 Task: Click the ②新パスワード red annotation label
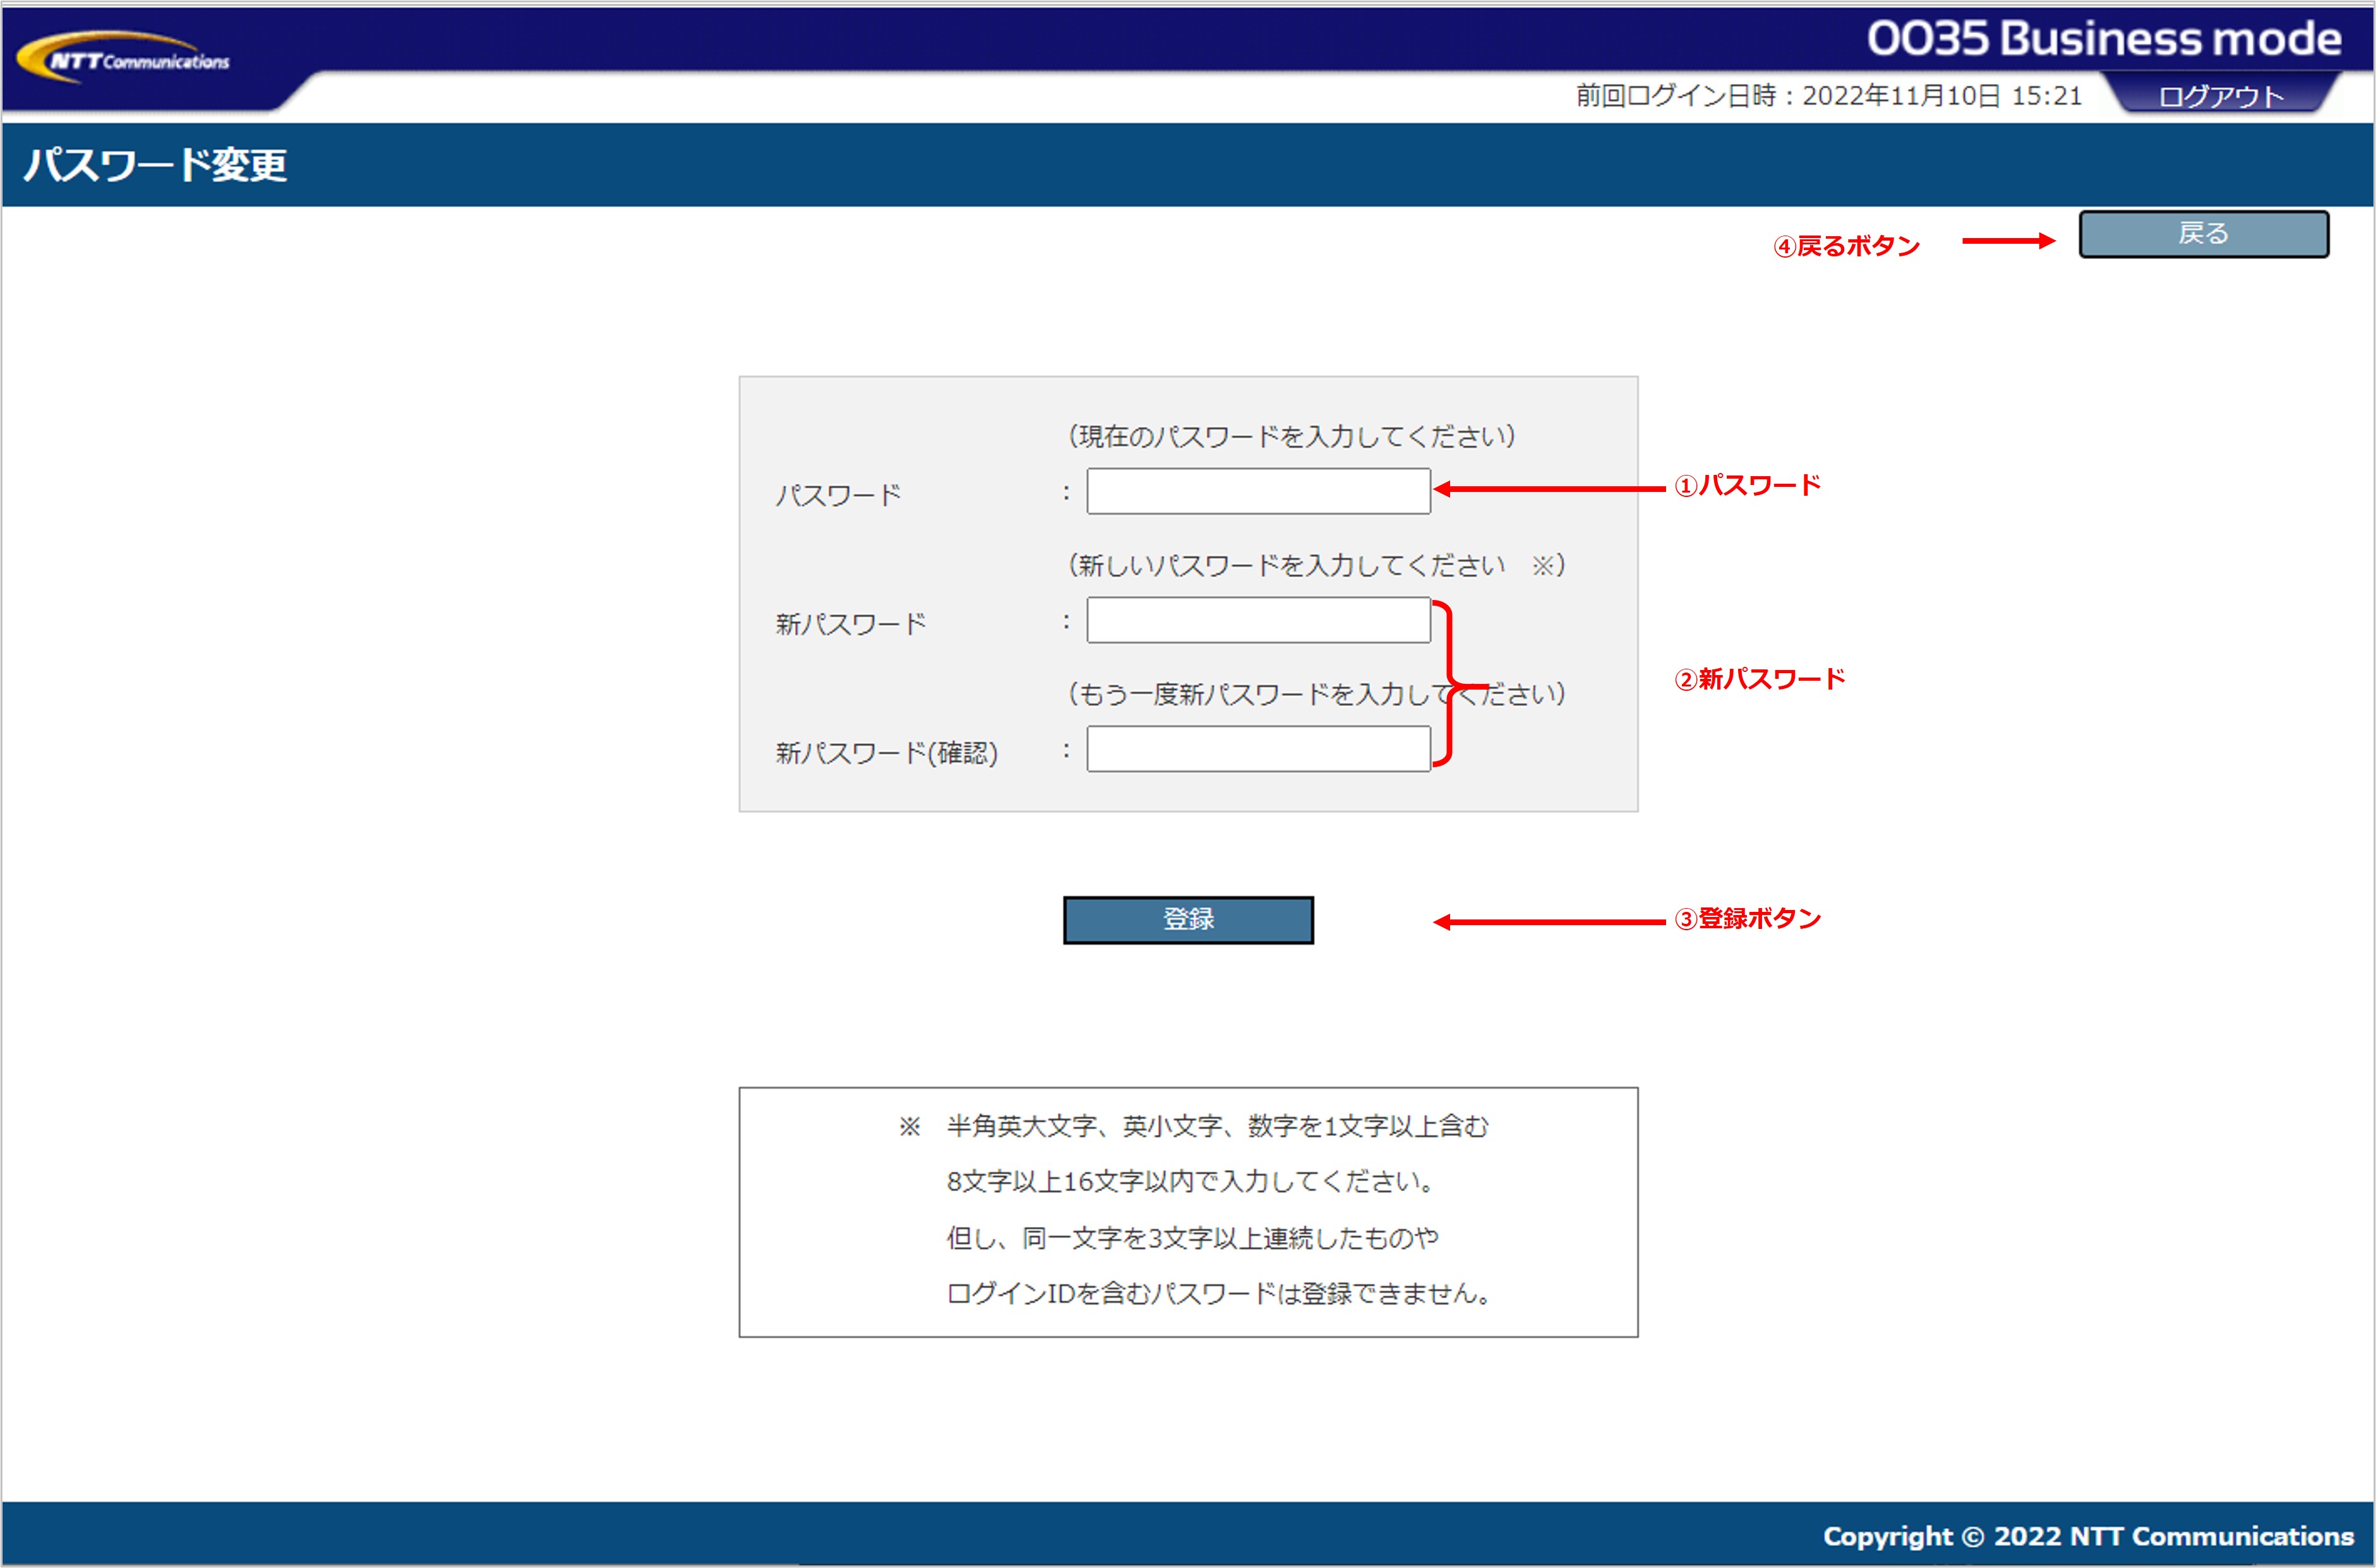(x=1759, y=679)
